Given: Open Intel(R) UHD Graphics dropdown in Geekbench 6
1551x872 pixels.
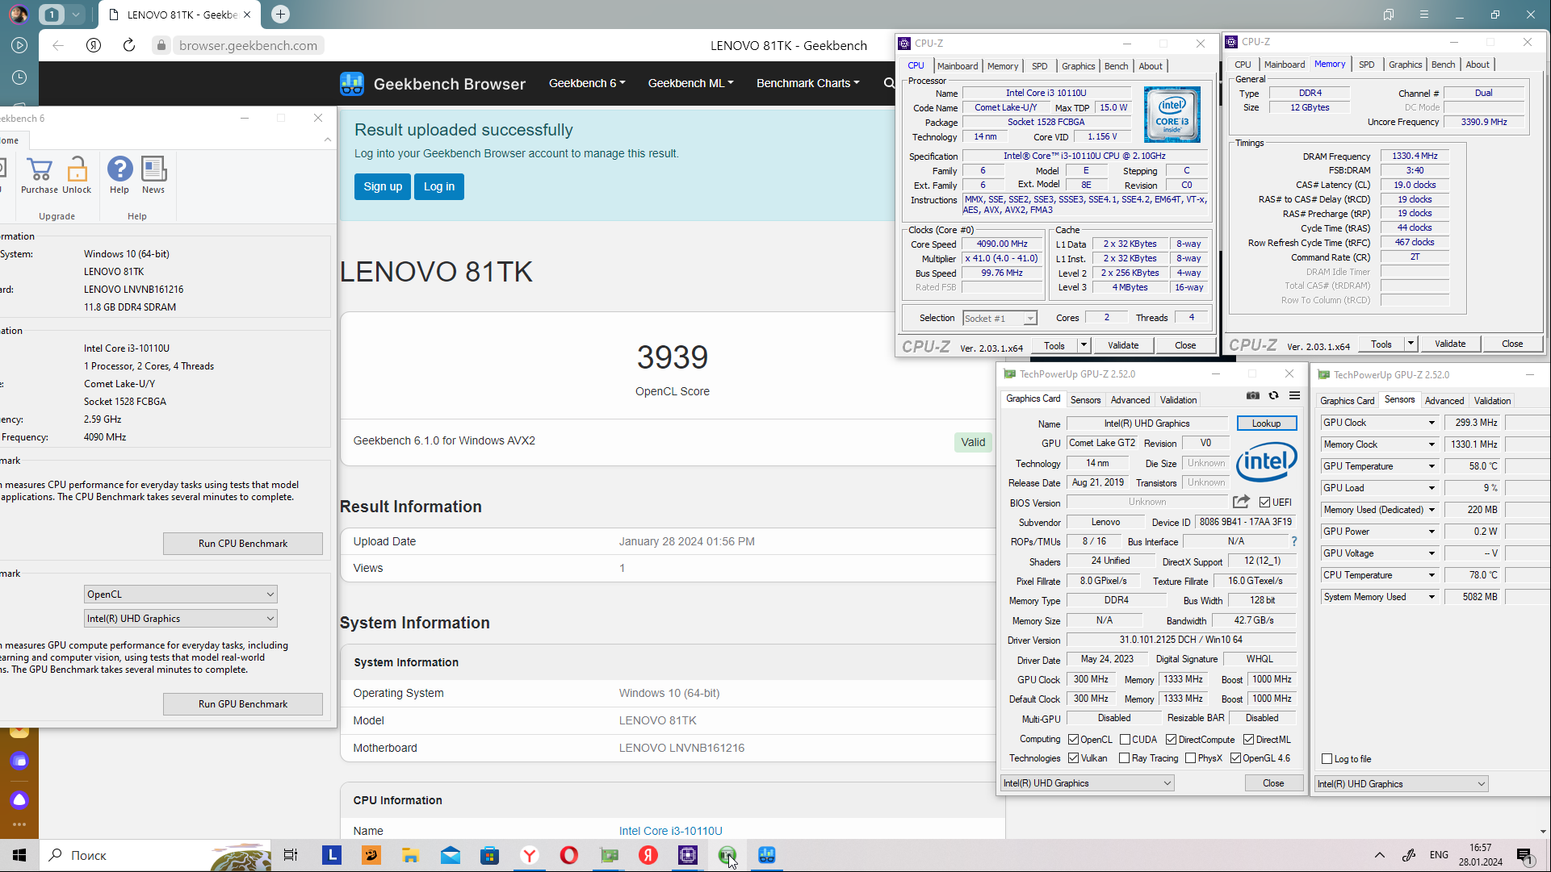Looking at the screenshot, I should click(x=181, y=618).
